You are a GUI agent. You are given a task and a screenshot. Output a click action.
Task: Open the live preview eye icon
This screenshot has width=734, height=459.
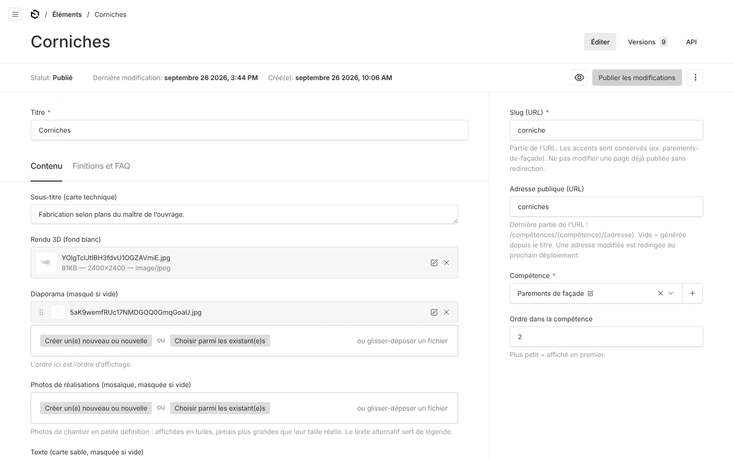coord(579,78)
